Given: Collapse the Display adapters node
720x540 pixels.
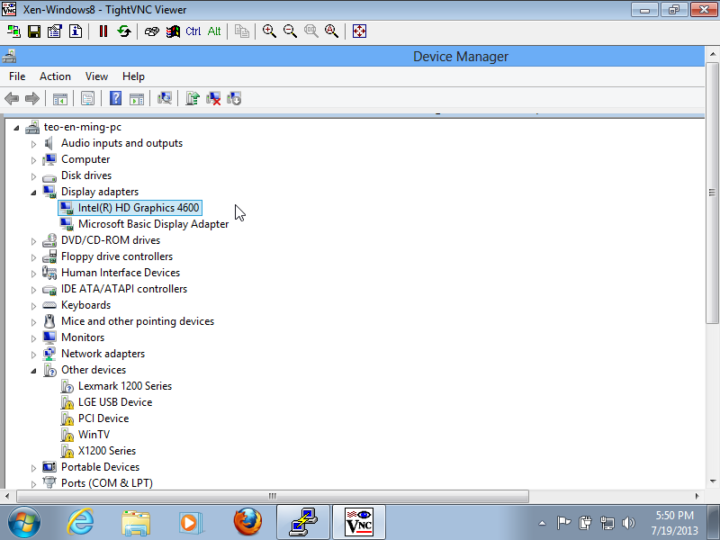Looking at the screenshot, I should click(x=34, y=192).
